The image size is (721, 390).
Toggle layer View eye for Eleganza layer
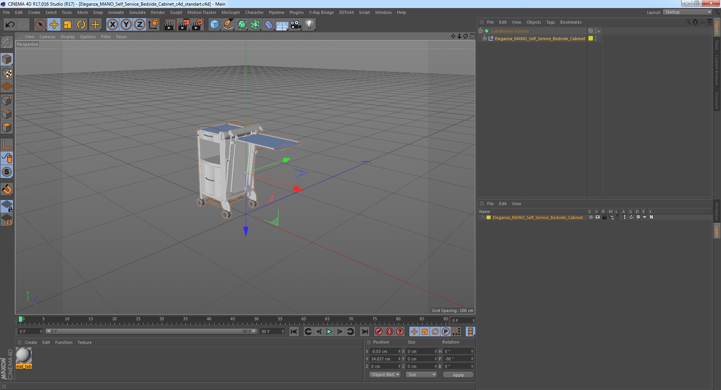pos(597,217)
